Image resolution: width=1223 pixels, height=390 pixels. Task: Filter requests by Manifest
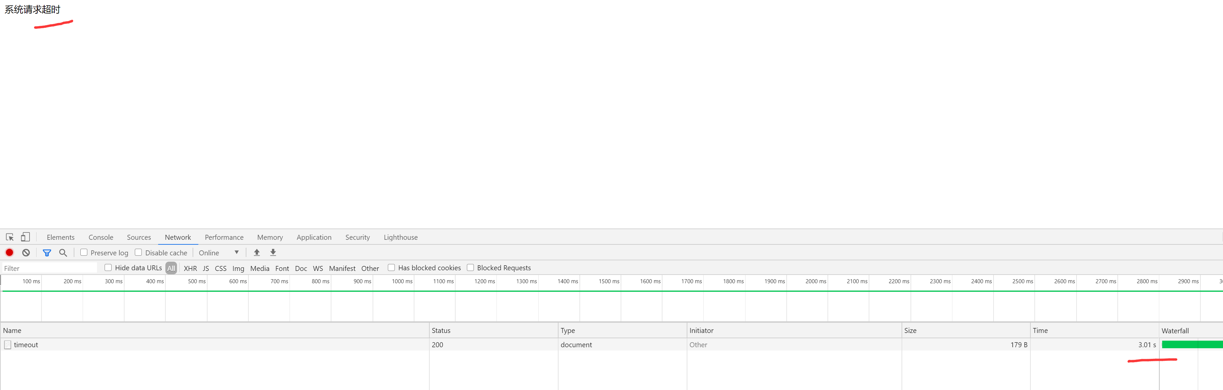(x=342, y=268)
